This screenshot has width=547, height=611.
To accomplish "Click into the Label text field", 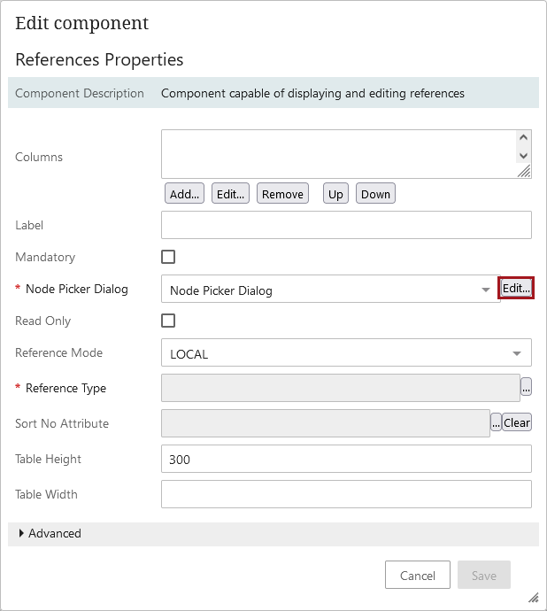I will [346, 225].
